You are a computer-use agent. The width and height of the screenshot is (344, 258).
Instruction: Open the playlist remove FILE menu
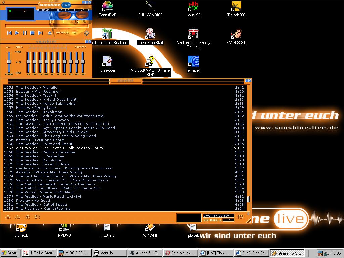(x=17, y=217)
